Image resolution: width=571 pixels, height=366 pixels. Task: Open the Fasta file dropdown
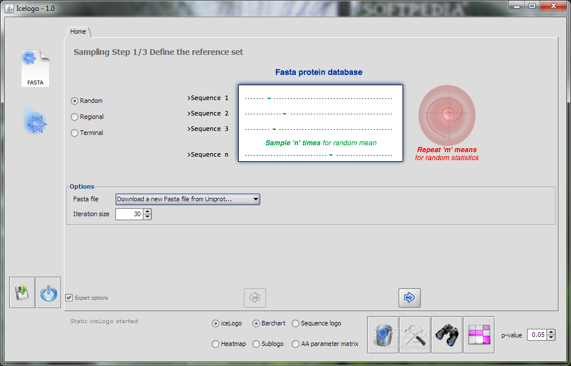click(x=187, y=199)
